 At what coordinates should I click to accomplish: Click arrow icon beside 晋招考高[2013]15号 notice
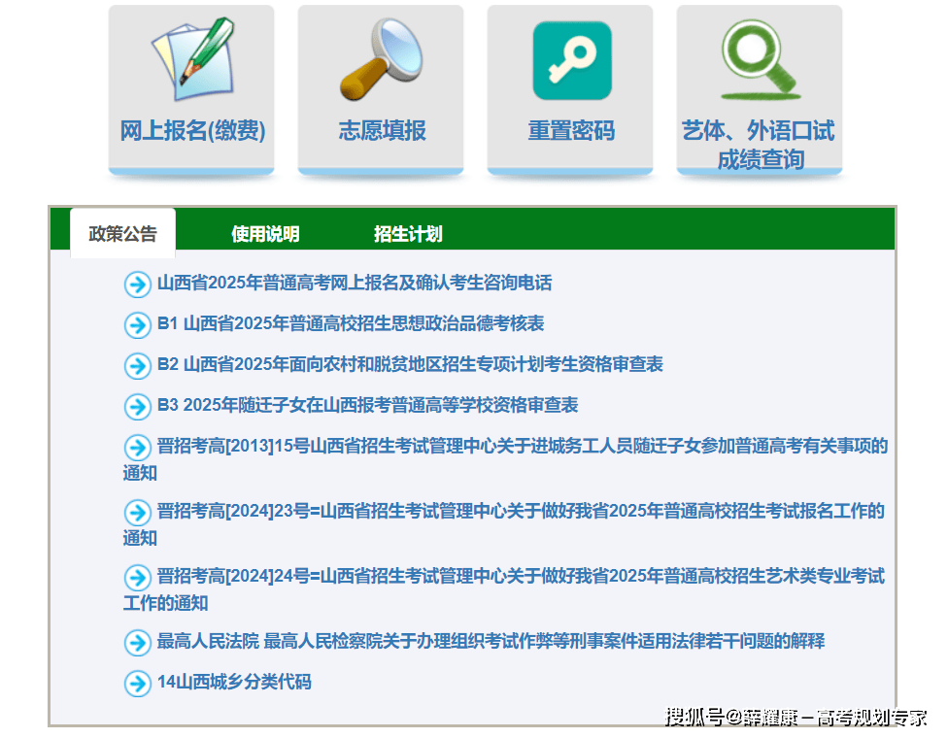[138, 448]
